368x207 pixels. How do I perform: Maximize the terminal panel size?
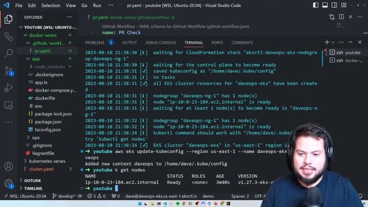(x=350, y=42)
